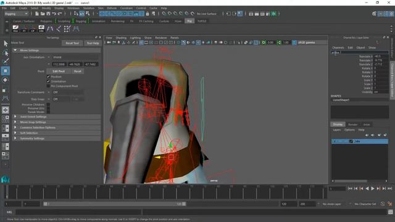Click the pivot Reset button
The width and height of the screenshot is (395, 222).
[x=78, y=72]
